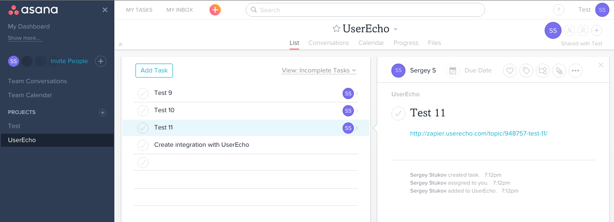614x222 pixels.
Task: Open My Dashboard in sidebar
Action: point(29,26)
